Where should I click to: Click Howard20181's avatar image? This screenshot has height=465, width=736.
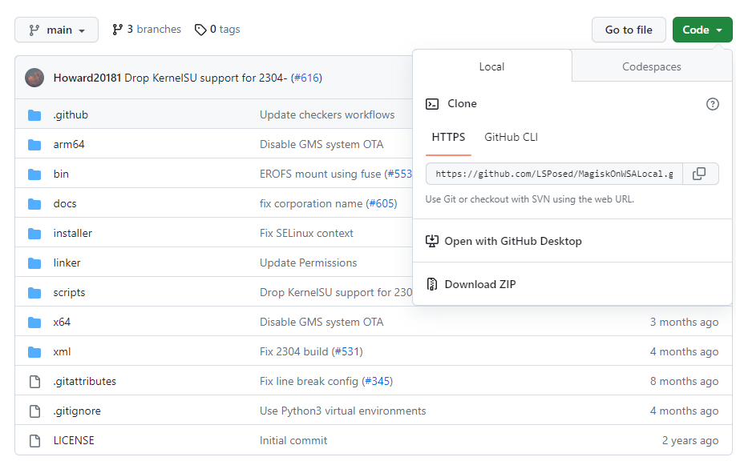pos(34,78)
